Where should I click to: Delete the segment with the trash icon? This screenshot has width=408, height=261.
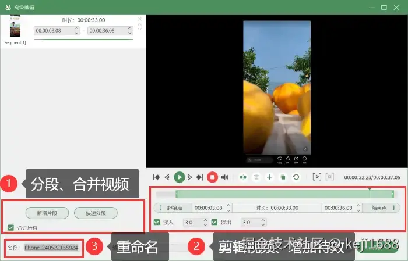[256, 177]
